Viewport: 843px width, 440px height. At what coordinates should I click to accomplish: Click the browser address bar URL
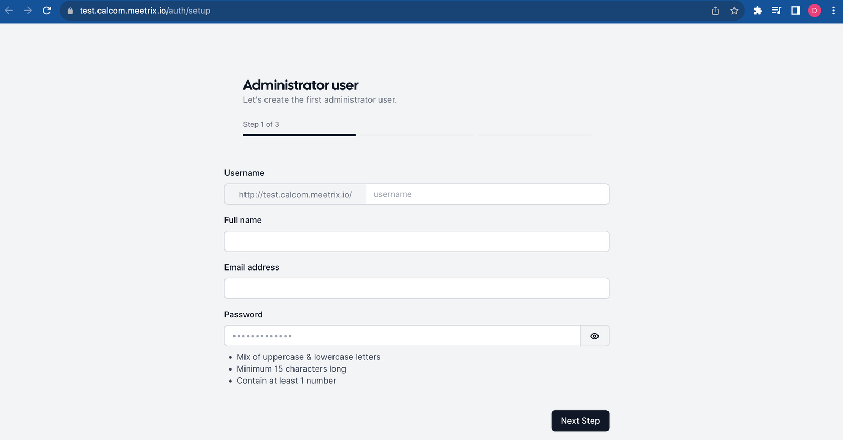(x=145, y=11)
